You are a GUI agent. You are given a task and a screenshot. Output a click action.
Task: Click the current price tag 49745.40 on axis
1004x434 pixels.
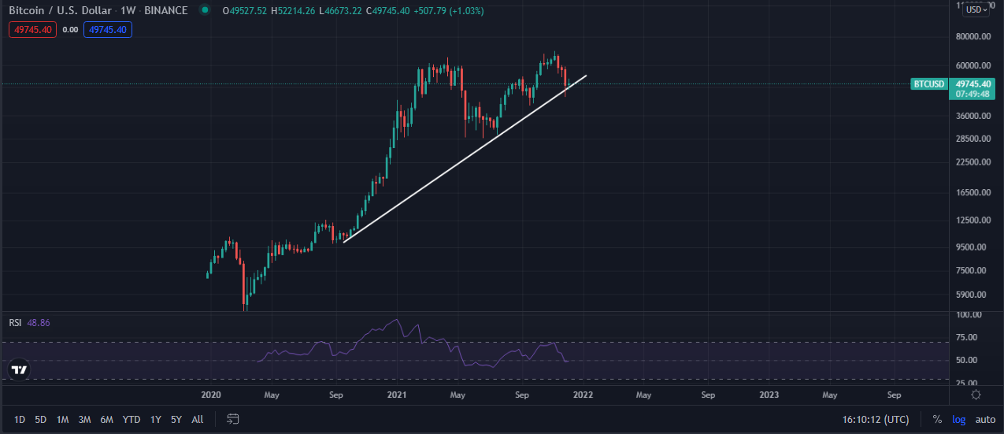coord(973,83)
